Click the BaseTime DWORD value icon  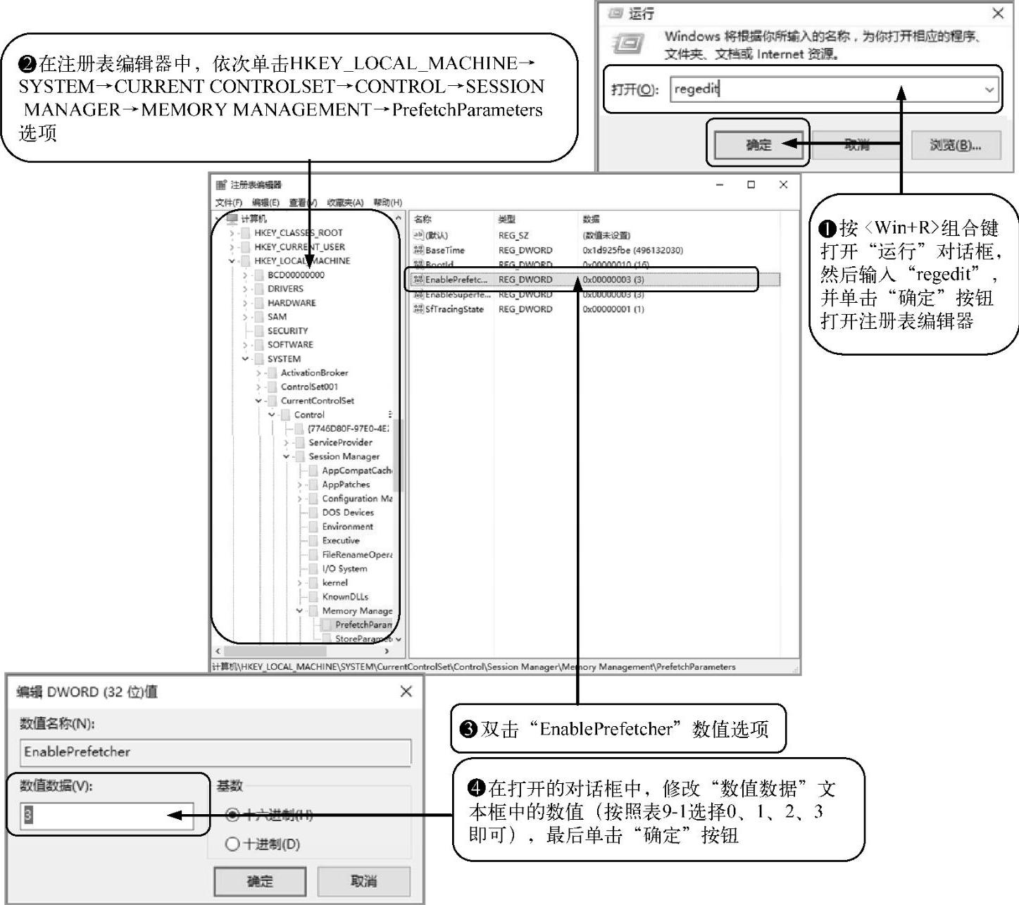418,250
